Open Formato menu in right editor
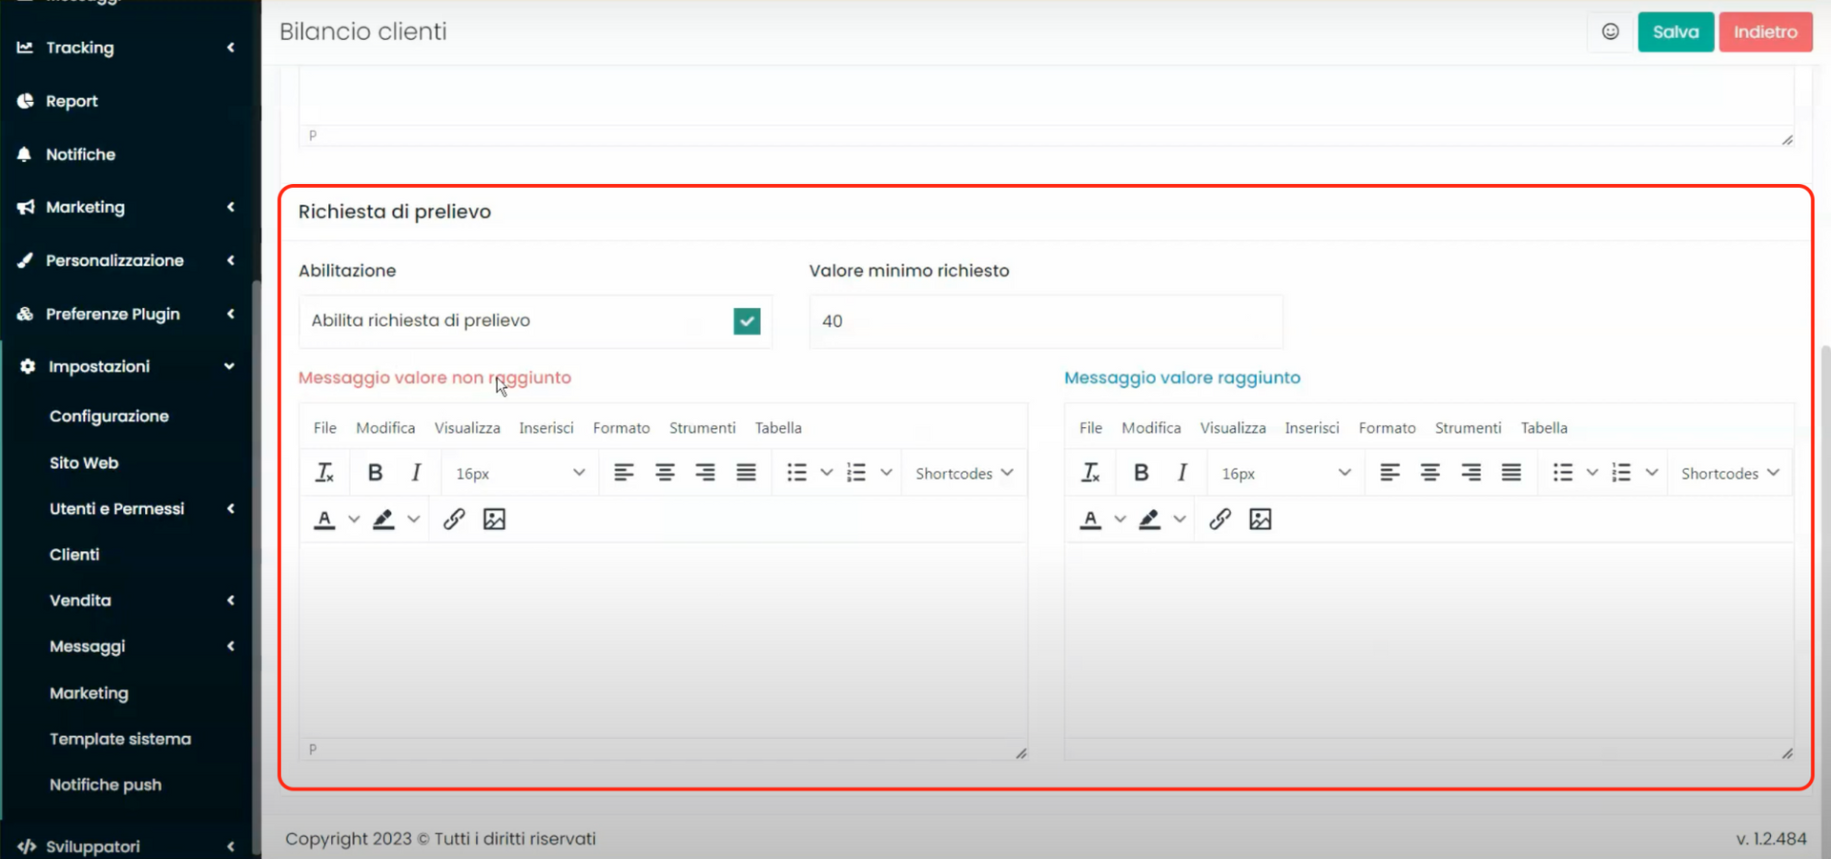 click(1387, 428)
